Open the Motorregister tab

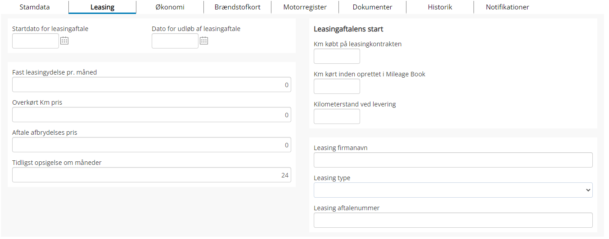click(x=305, y=7)
